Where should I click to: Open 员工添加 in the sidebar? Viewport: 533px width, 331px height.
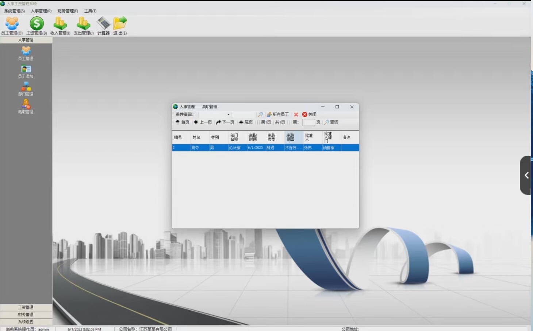coord(26,71)
